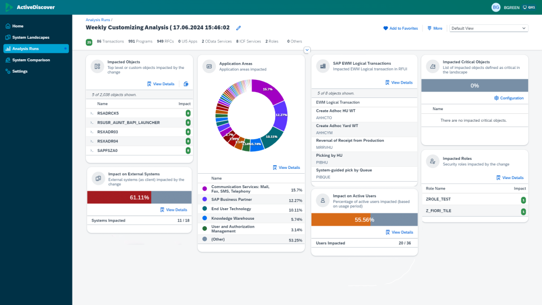Click the ActiveDiscover logo icon
The image size is (542, 305).
coord(10,7)
